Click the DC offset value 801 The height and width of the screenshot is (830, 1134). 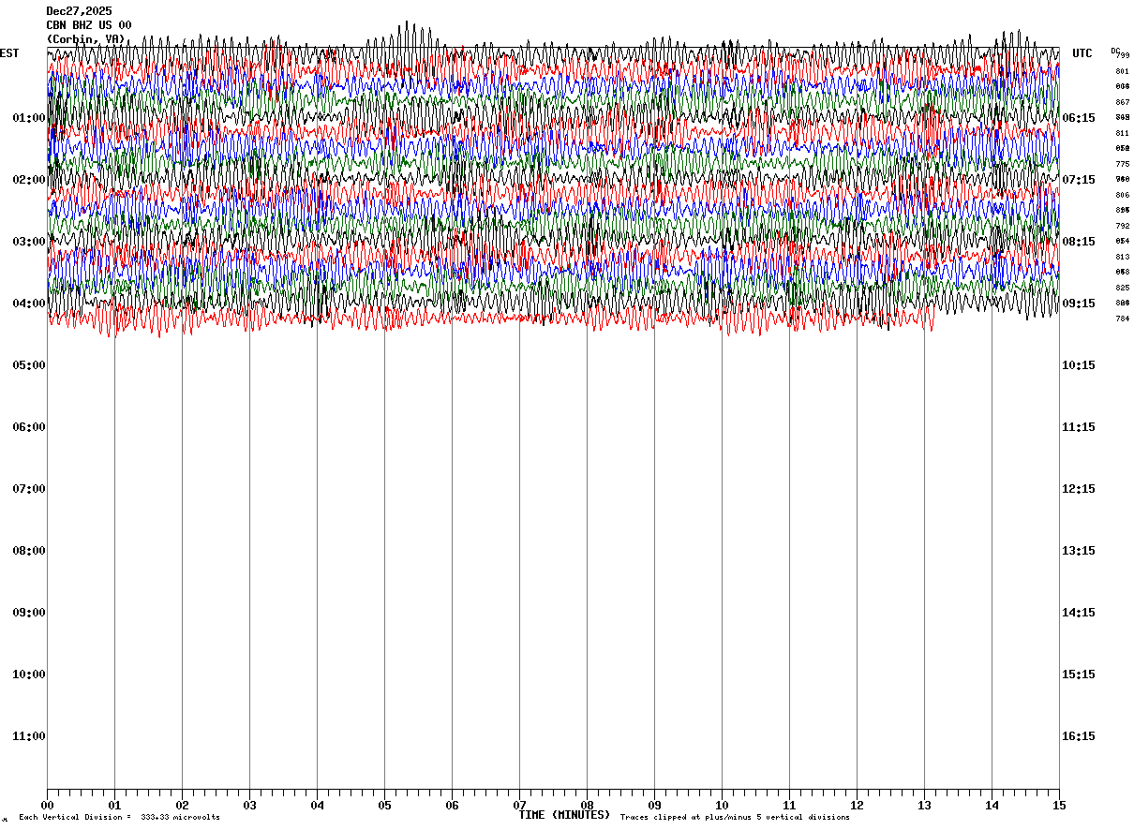pos(1123,71)
